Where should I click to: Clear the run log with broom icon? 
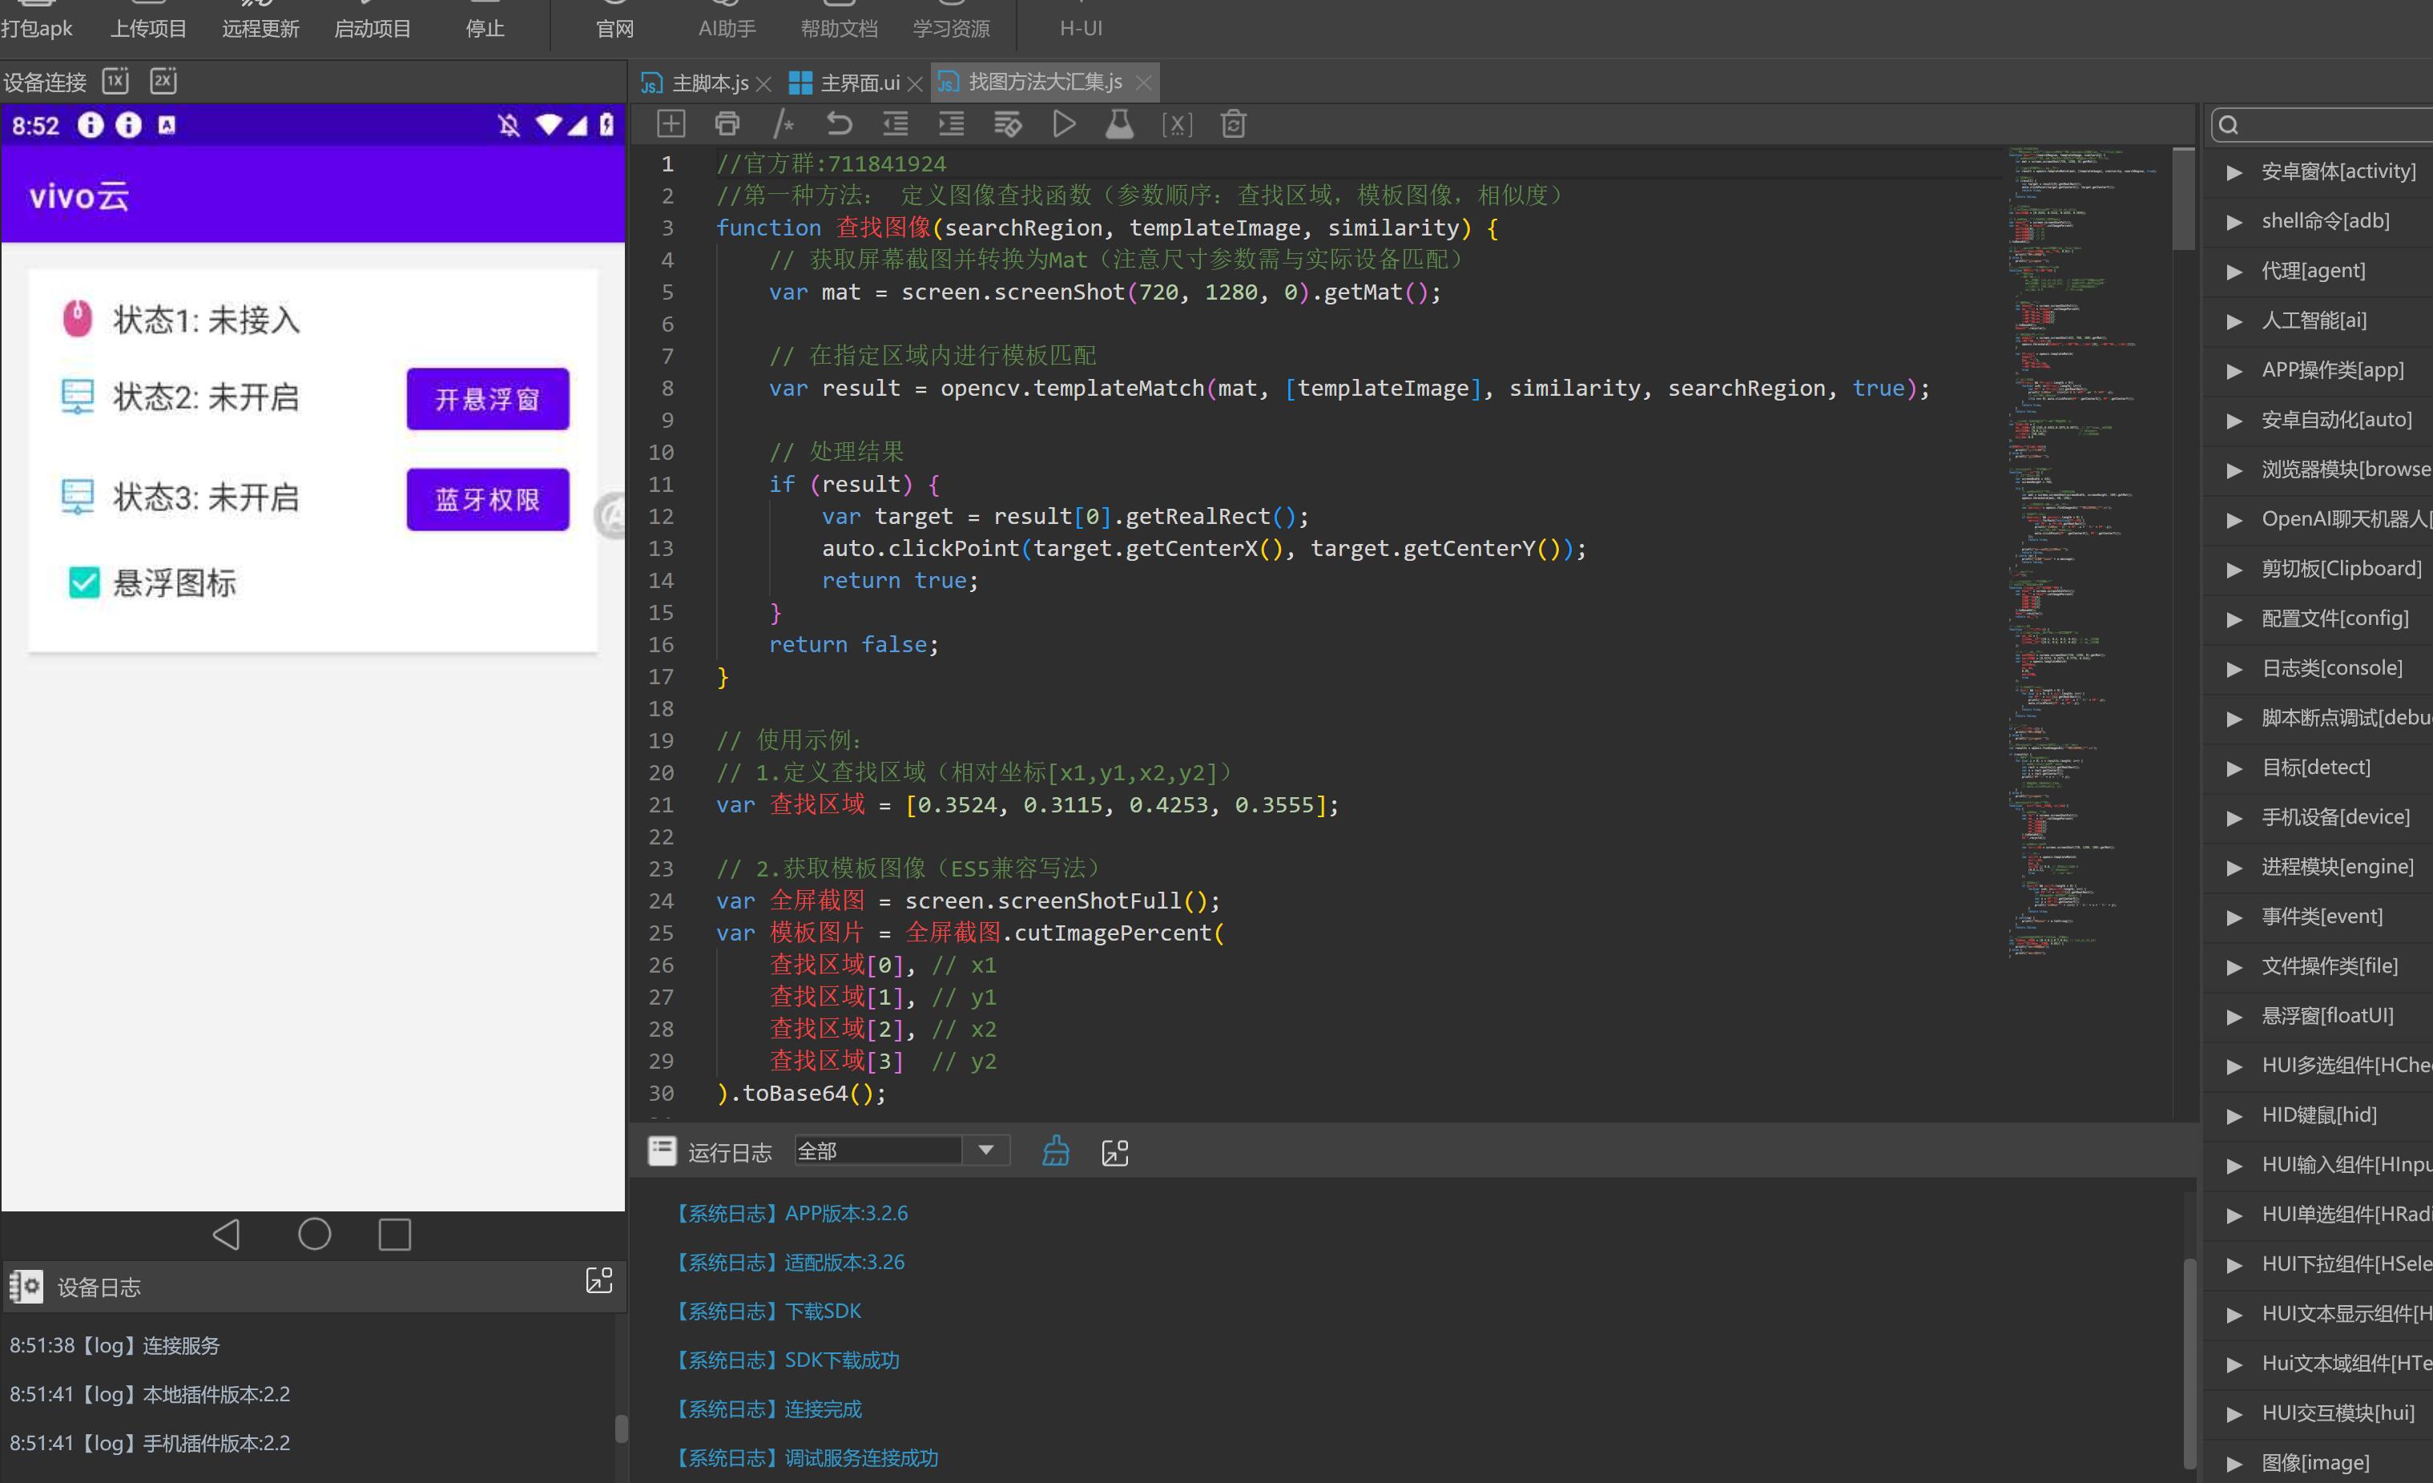tap(1056, 1151)
